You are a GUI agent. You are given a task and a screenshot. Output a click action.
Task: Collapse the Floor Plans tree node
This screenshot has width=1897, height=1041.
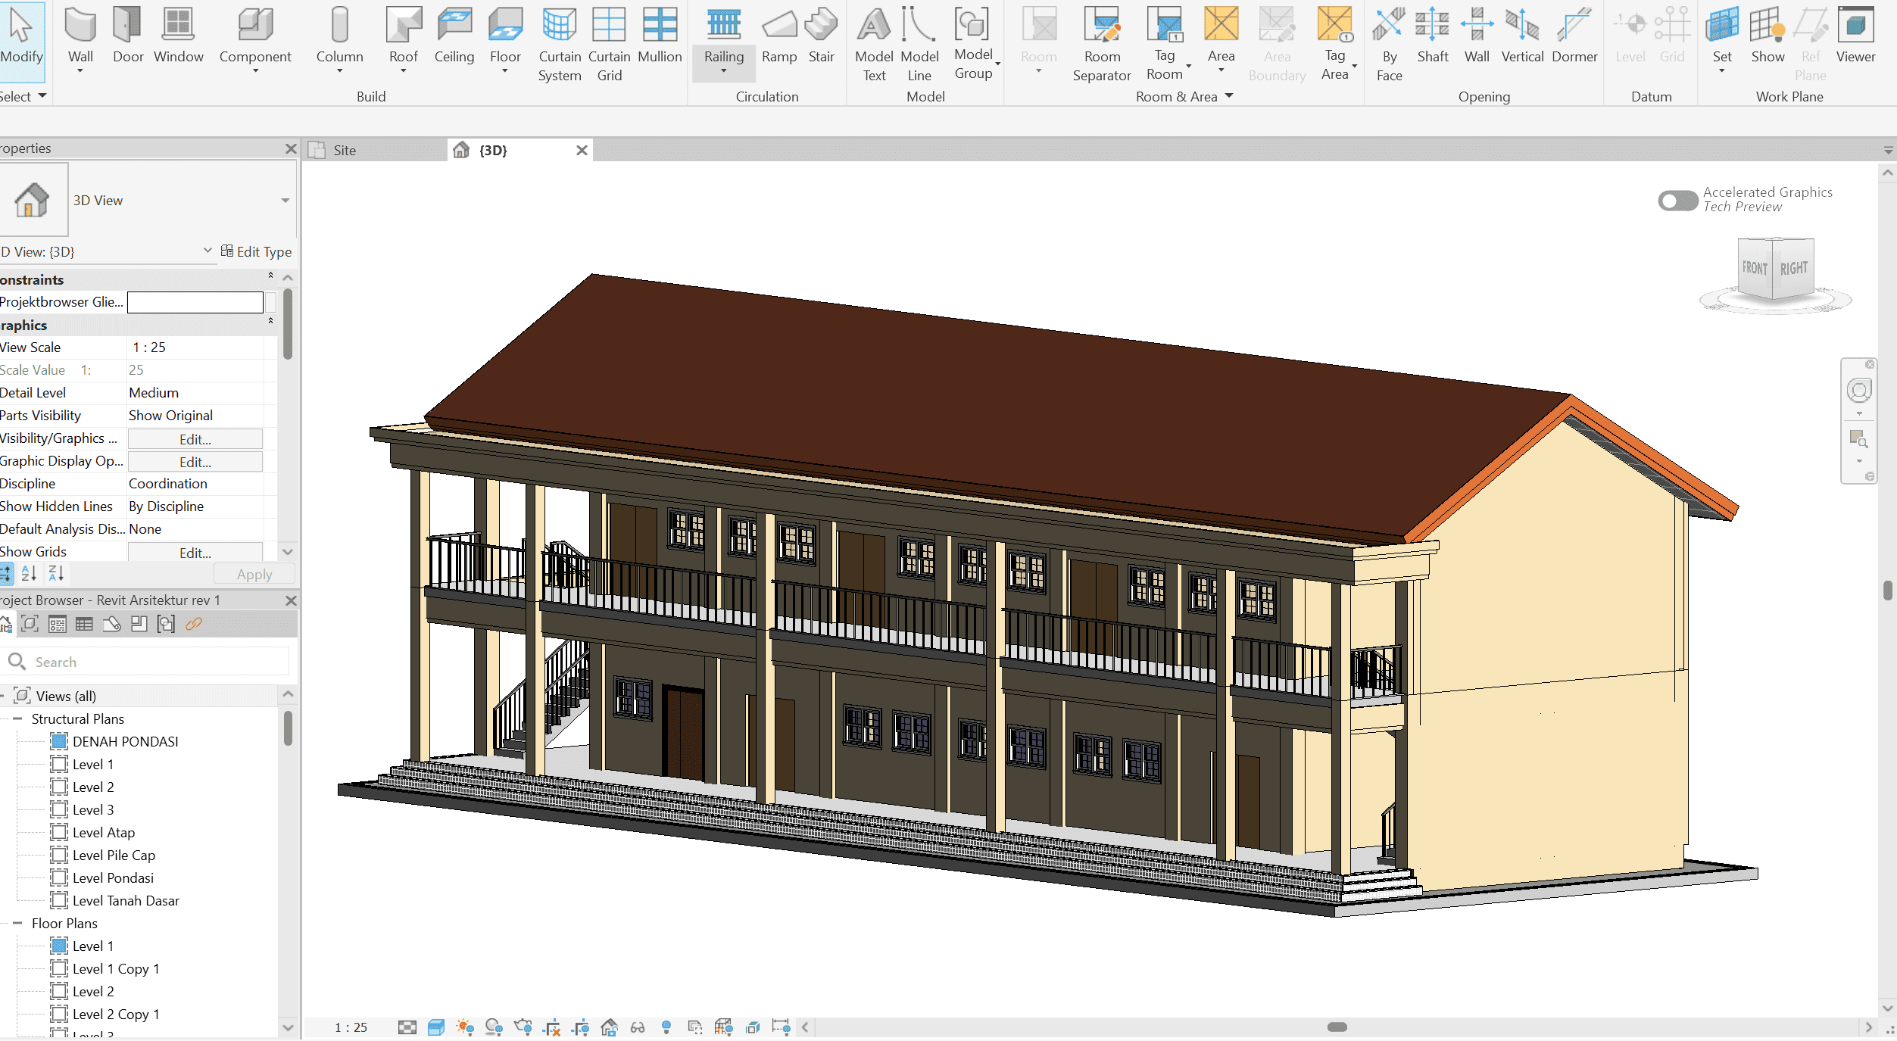17,923
